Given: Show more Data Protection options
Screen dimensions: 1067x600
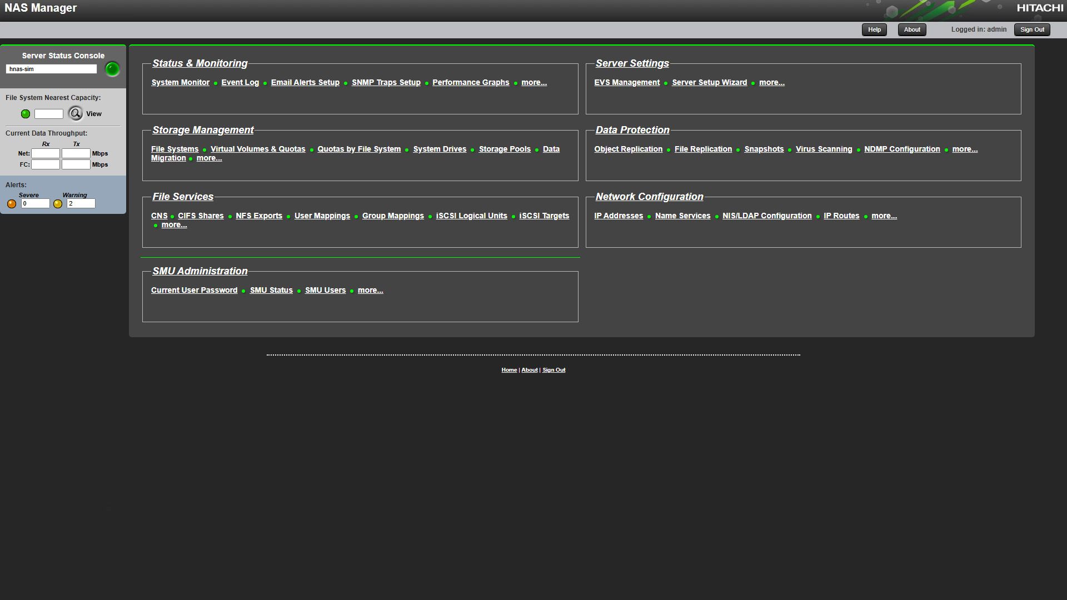Looking at the screenshot, I should pos(965,149).
